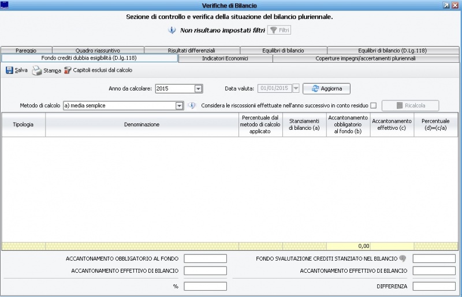Screen dimensions: 462x297
Task: Open Equilibri di bilancio (D.Lg.118) tab
Action: coord(393,50)
